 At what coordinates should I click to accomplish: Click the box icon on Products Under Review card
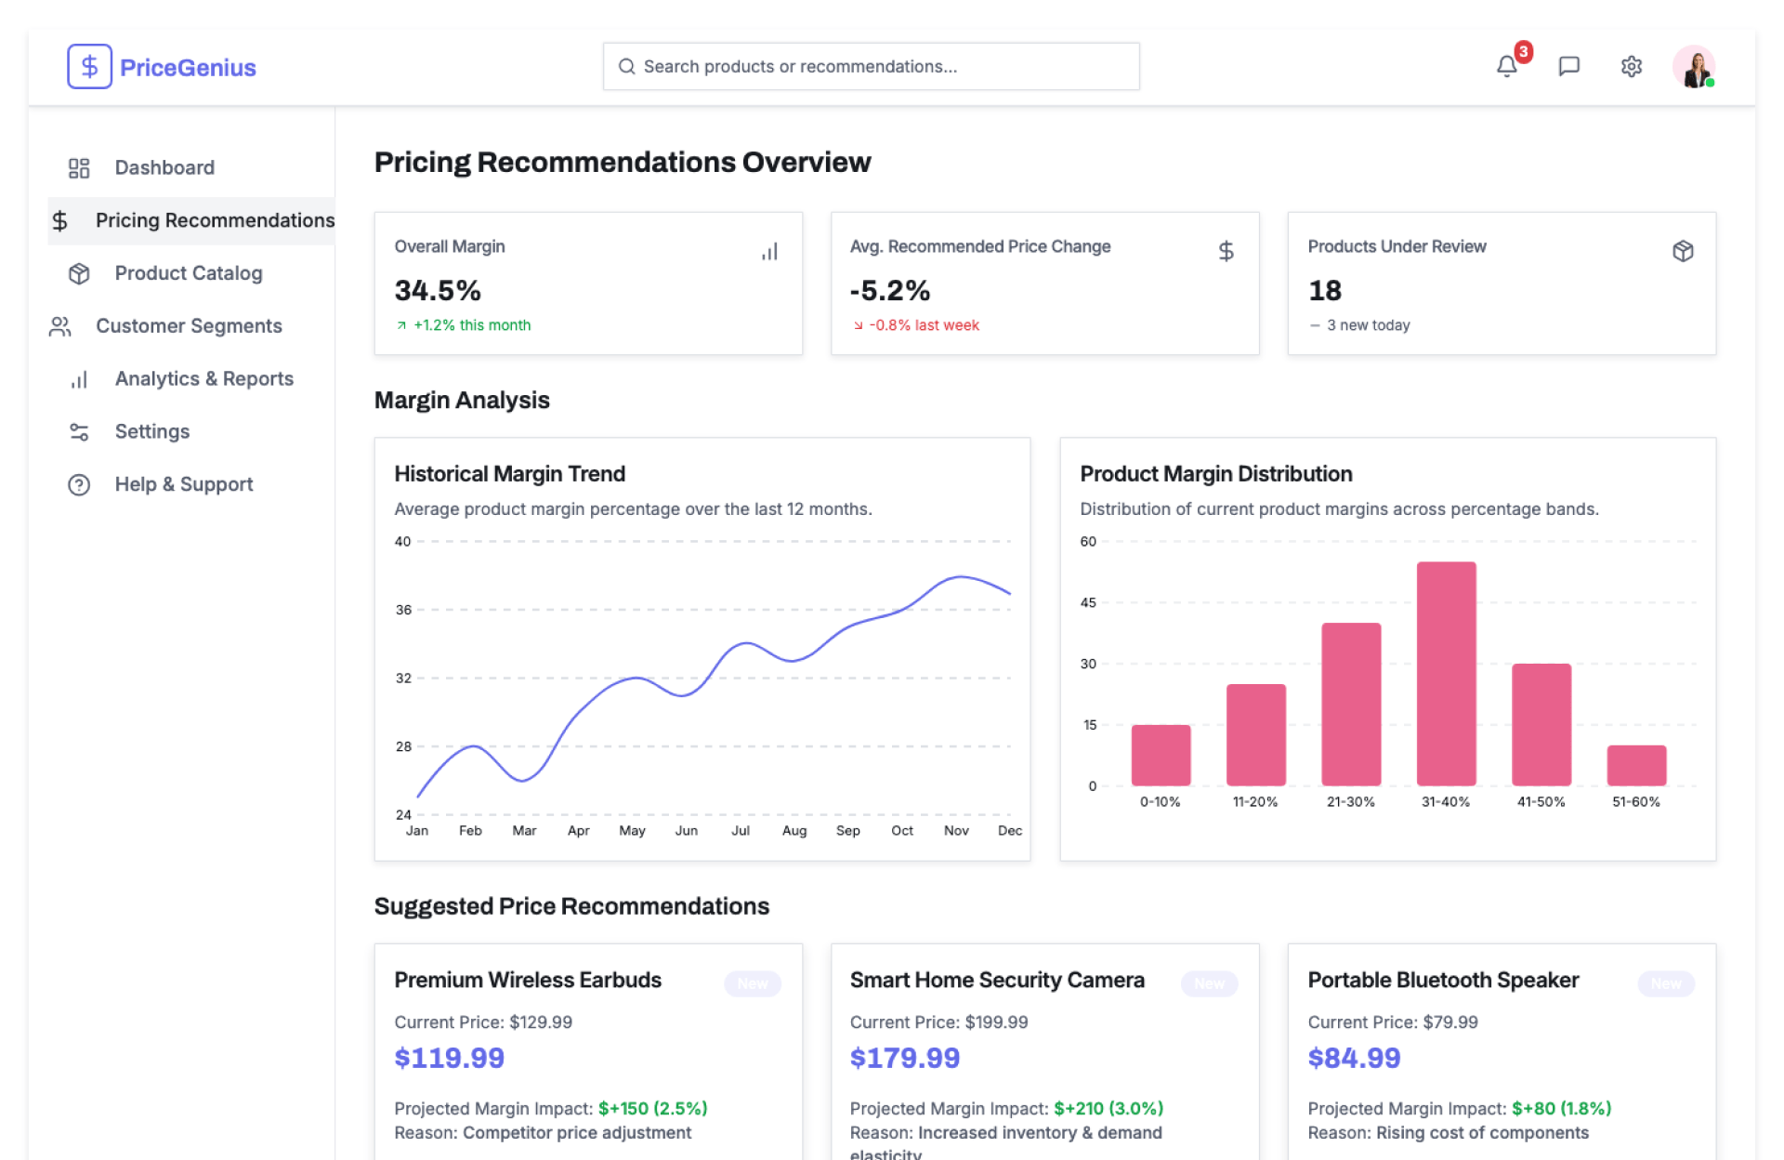tap(1682, 251)
